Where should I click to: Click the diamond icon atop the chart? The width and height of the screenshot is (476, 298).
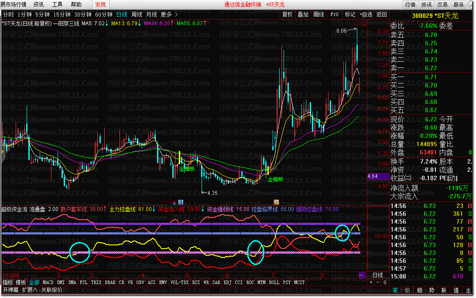coord(357,23)
